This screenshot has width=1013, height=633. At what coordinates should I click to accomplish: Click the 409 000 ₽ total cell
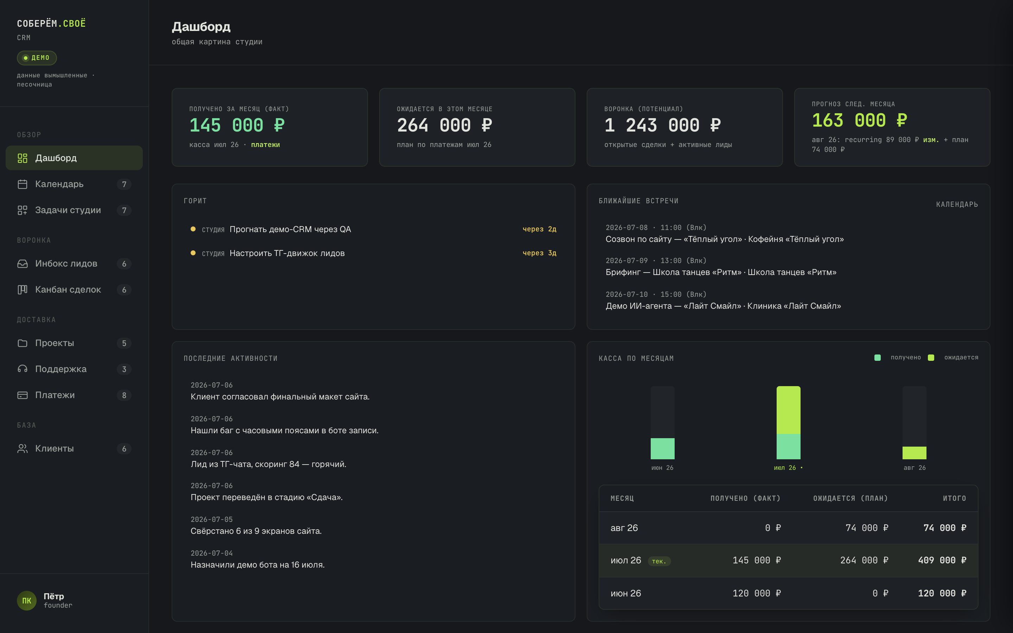pyautogui.click(x=942, y=561)
